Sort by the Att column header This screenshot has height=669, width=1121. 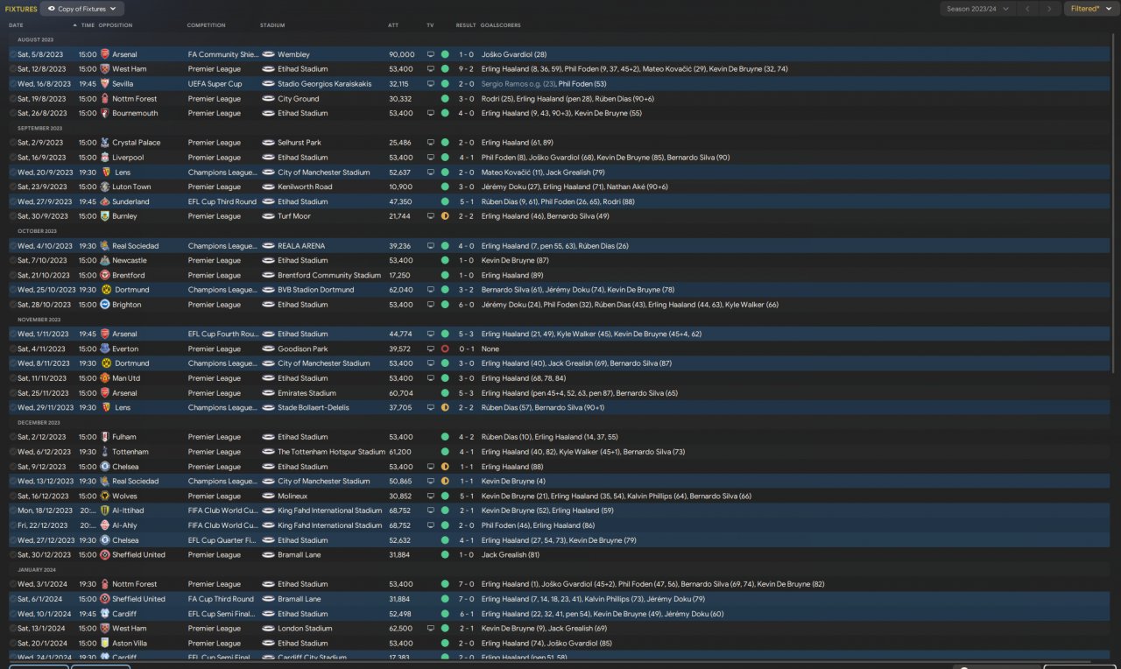coord(393,25)
